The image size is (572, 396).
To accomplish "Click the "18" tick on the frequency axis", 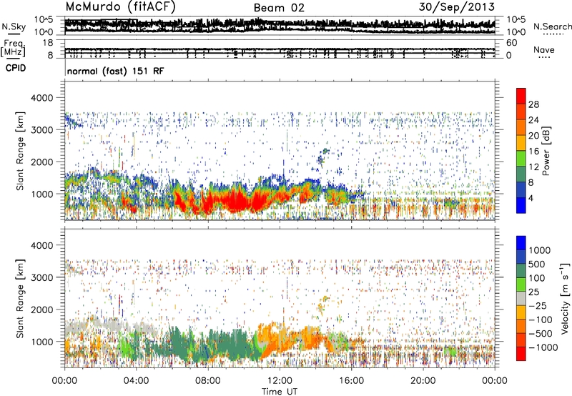I will point(47,43).
